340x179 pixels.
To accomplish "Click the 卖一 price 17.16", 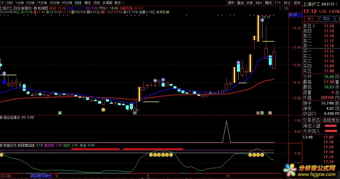I will coord(329,46).
